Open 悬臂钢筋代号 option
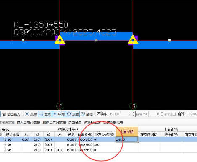The image size is (197, 162). click(x=113, y=123)
